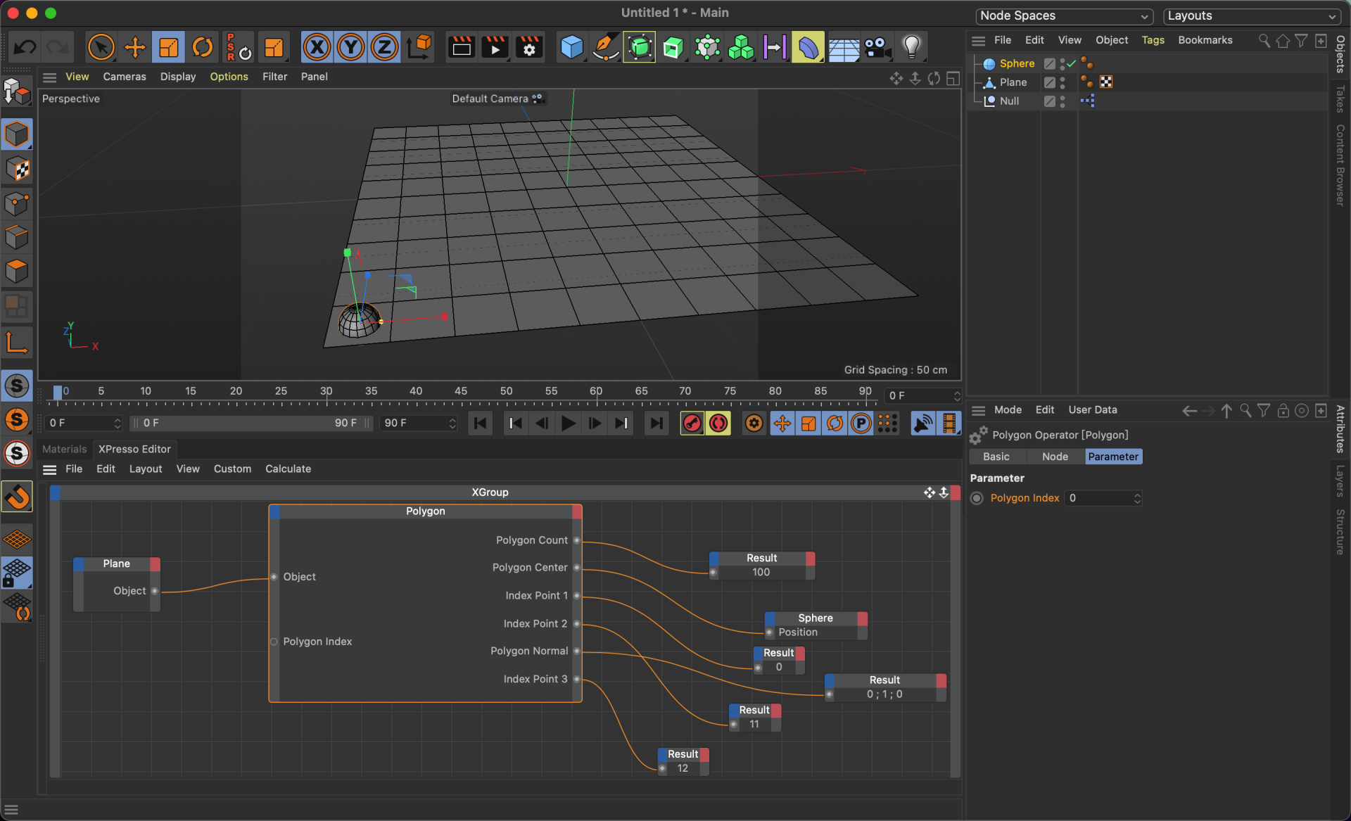Open Node Spaces dropdown
This screenshot has height=821, width=1351.
click(x=1064, y=15)
